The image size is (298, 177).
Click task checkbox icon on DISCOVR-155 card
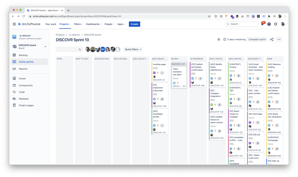[212, 131]
